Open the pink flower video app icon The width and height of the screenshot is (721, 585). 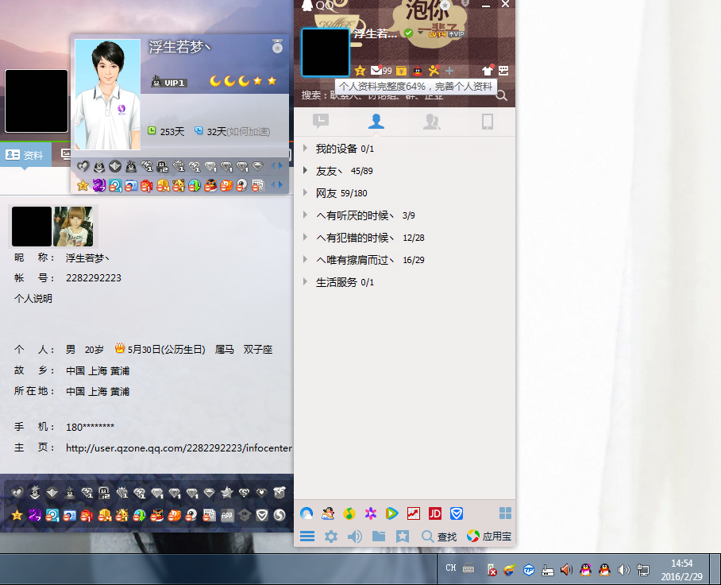pyautogui.click(x=371, y=513)
